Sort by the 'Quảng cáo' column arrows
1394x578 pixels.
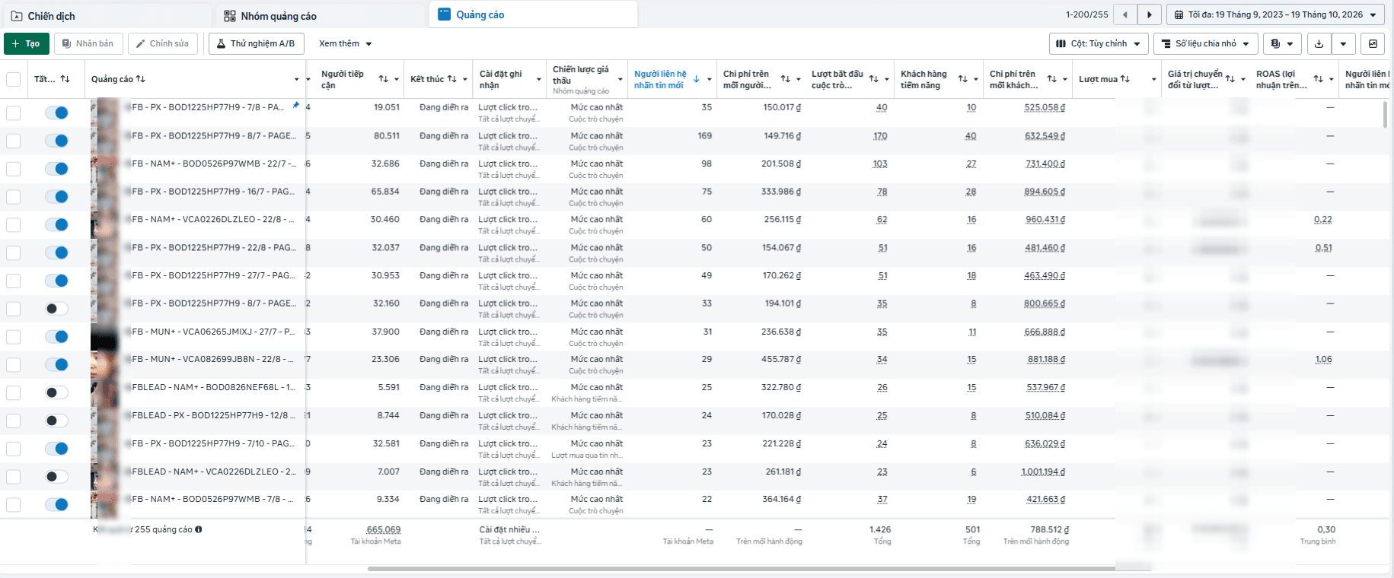141,79
